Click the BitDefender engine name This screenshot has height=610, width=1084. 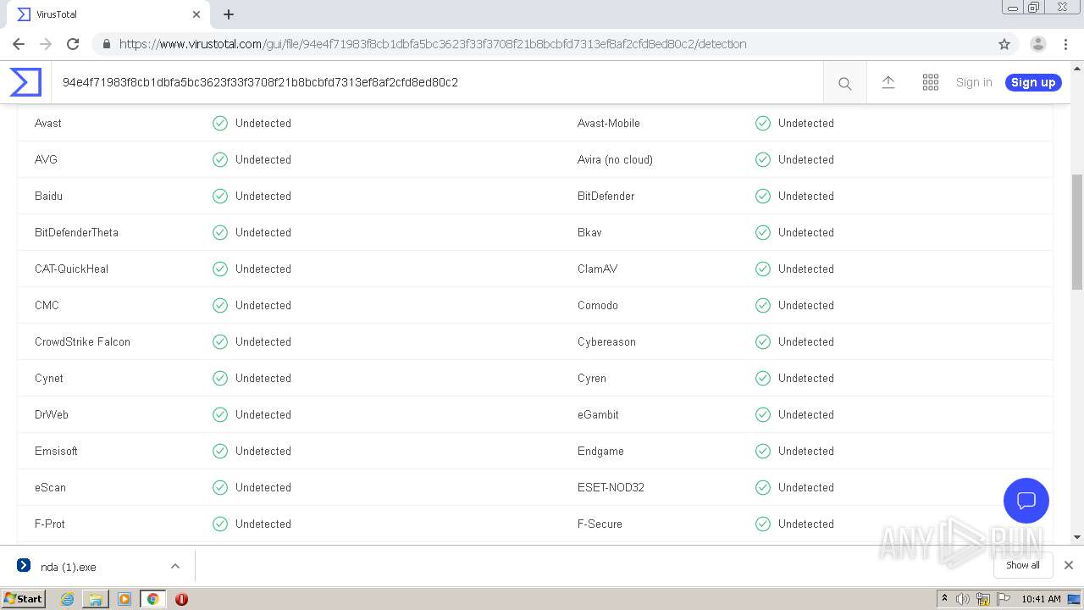click(x=606, y=196)
